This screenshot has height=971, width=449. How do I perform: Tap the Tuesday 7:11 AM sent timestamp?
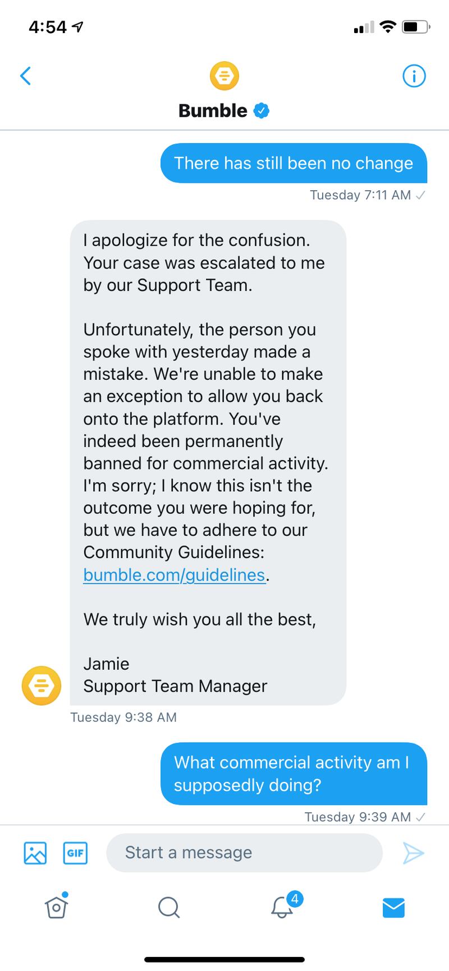tap(360, 195)
